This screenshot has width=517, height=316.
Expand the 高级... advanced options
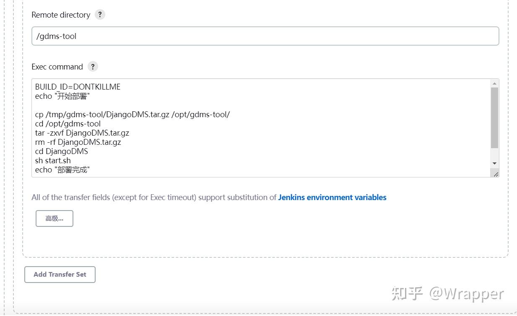click(x=55, y=218)
